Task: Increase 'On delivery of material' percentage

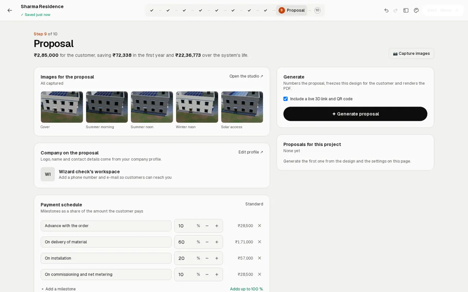Action: point(217,242)
